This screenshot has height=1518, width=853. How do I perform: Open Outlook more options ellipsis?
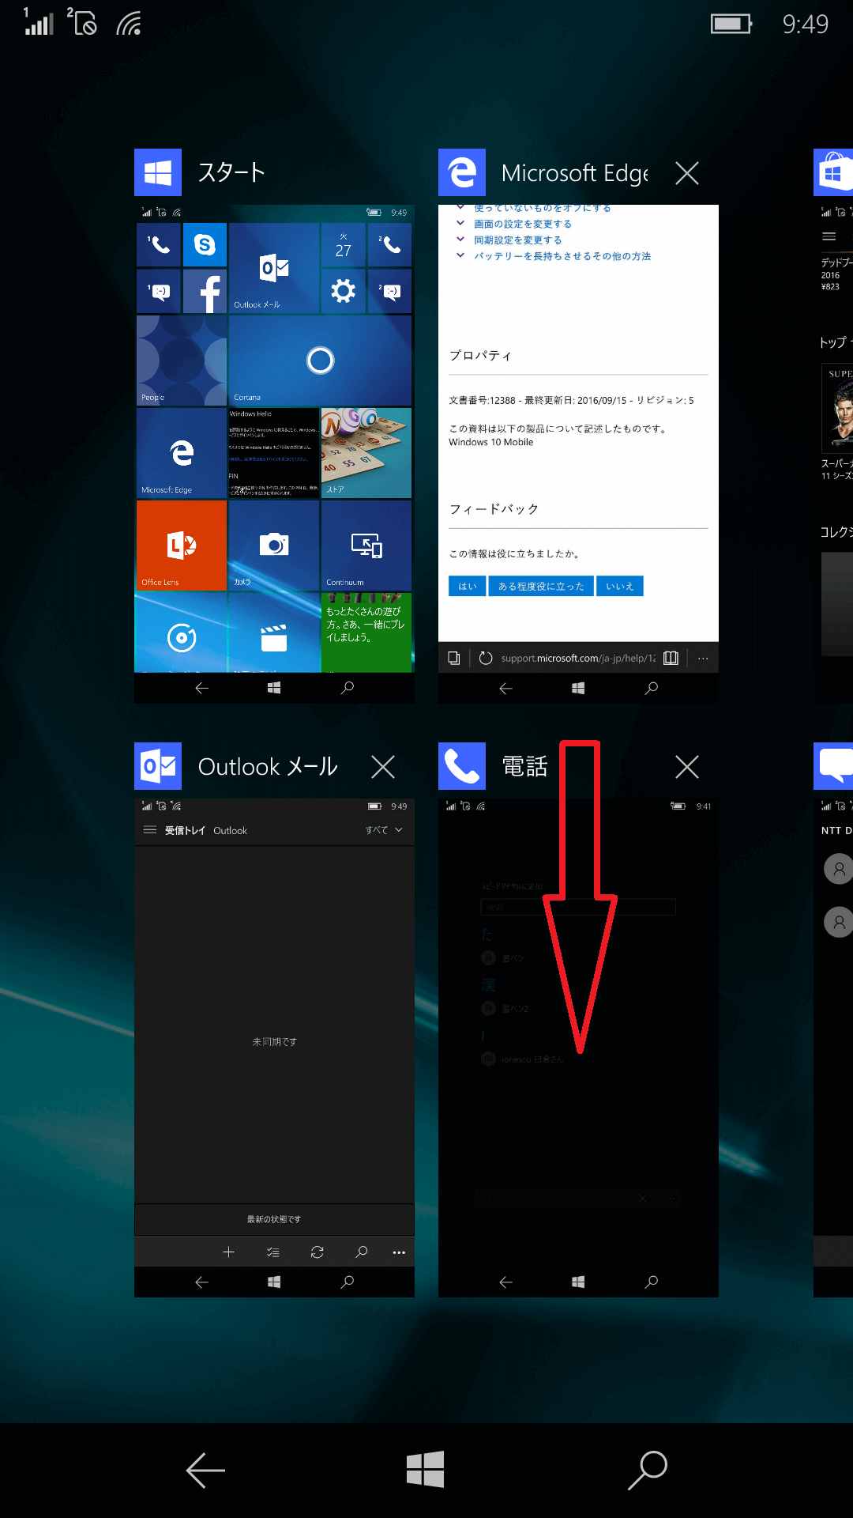click(399, 1252)
